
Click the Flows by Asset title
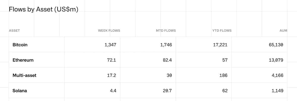pos(44,9)
